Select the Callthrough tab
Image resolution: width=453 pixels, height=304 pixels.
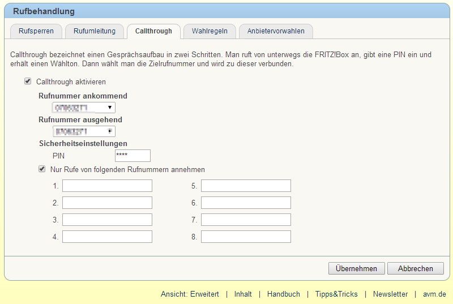click(153, 31)
